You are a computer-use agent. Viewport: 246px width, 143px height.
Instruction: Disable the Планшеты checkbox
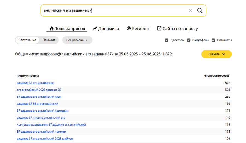[x=213, y=40]
